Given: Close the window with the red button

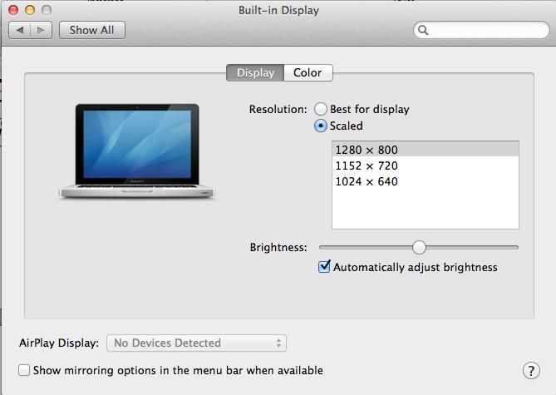Looking at the screenshot, I should tap(13, 10).
